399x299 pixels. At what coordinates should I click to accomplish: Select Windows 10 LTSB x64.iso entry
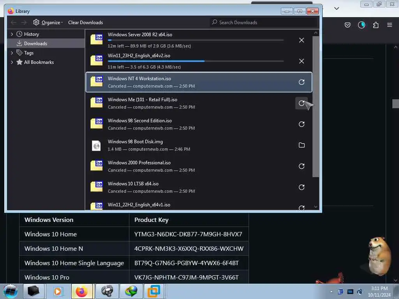(199, 187)
